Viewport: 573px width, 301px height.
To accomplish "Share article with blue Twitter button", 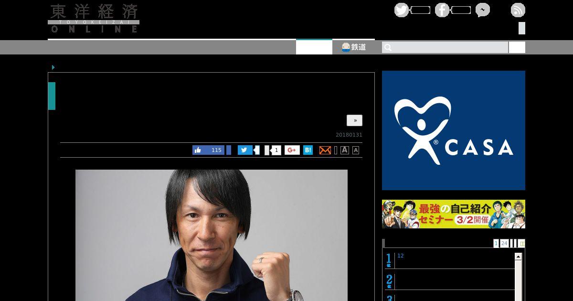I will [x=245, y=150].
